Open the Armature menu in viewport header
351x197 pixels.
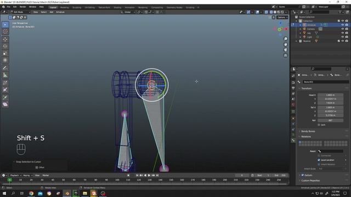60,12
